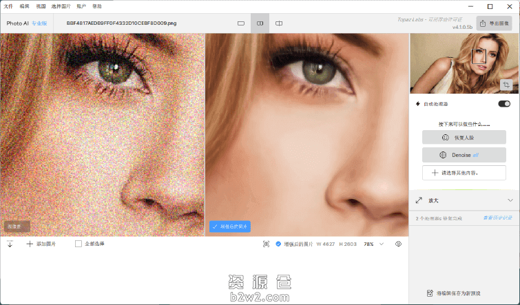Open the 帮助 (Help) menu

pyautogui.click(x=96, y=6)
